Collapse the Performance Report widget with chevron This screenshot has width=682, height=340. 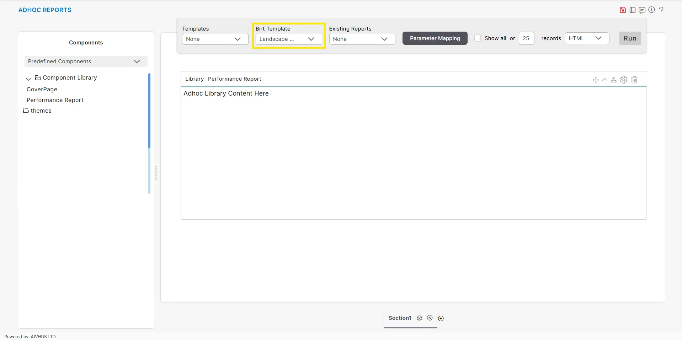pyautogui.click(x=605, y=80)
